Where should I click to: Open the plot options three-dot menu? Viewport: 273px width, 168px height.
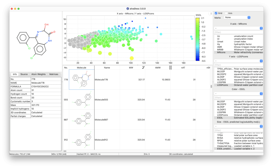click(x=211, y=13)
